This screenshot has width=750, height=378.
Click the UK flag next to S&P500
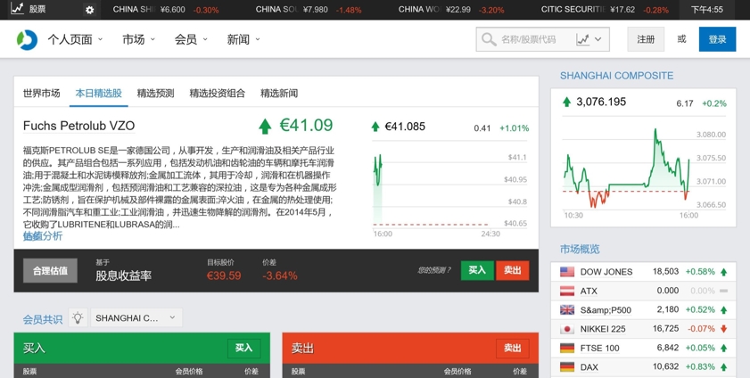pyautogui.click(x=567, y=309)
